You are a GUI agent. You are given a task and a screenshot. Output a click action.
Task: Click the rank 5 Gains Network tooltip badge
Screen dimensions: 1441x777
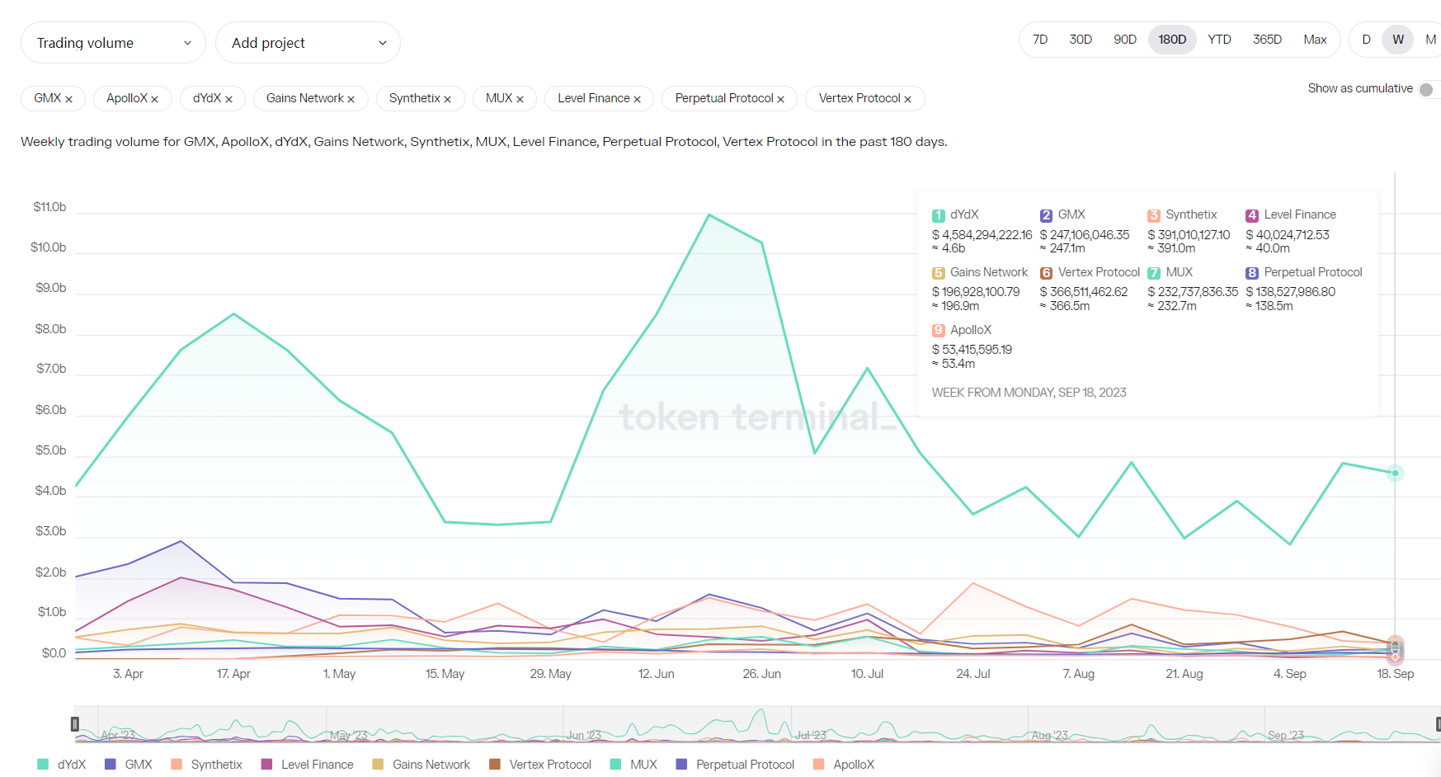coord(938,273)
